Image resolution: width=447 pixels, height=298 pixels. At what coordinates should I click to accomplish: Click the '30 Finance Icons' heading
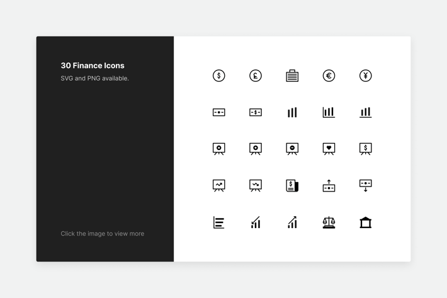93,66
